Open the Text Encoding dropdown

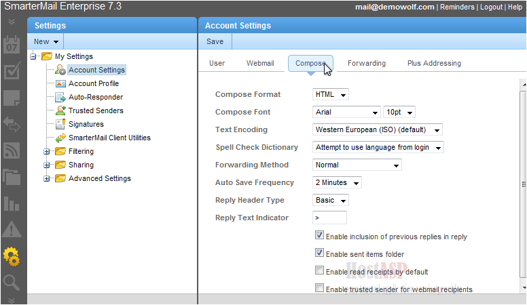click(x=377, y=129)
